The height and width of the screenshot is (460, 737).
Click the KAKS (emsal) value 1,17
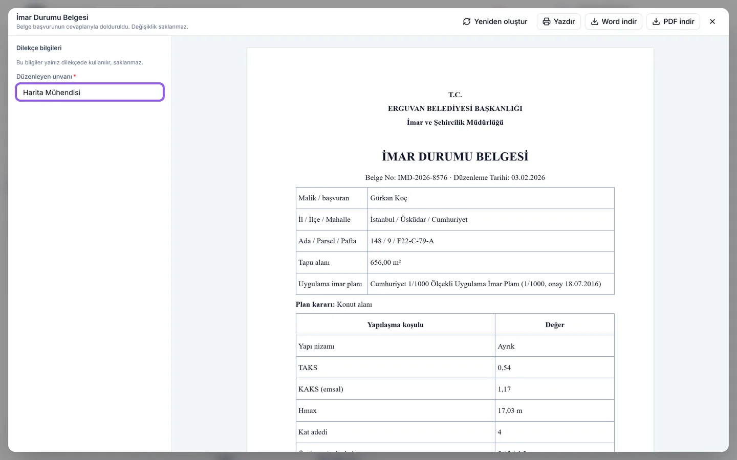(504, 389)
